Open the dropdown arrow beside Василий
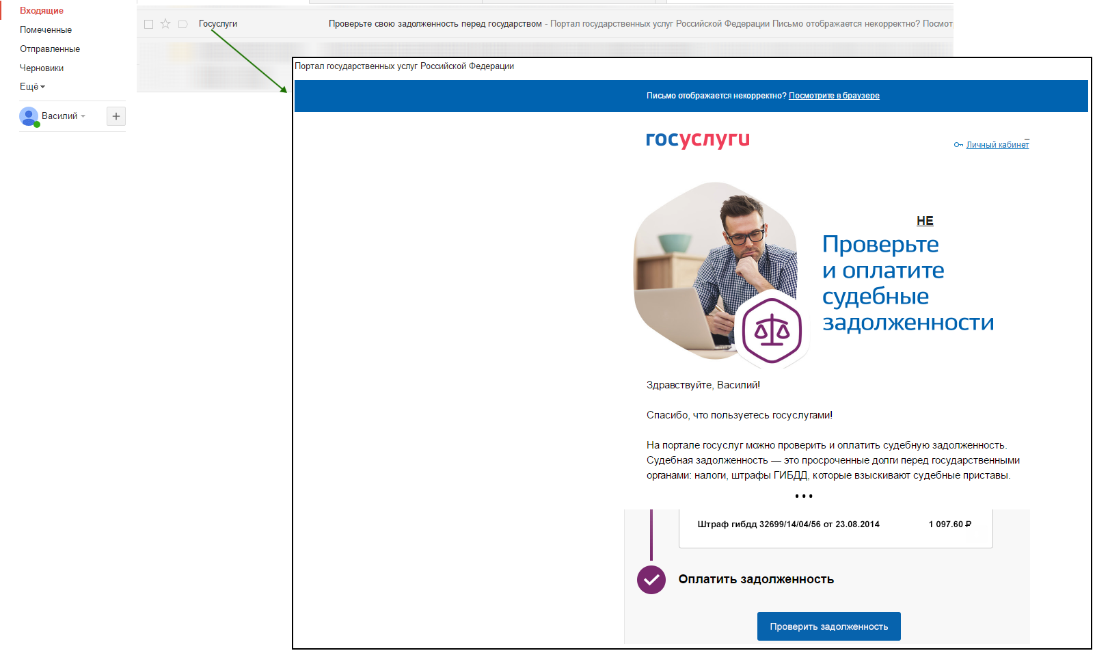1095x653 pixels. coord(83,116)
